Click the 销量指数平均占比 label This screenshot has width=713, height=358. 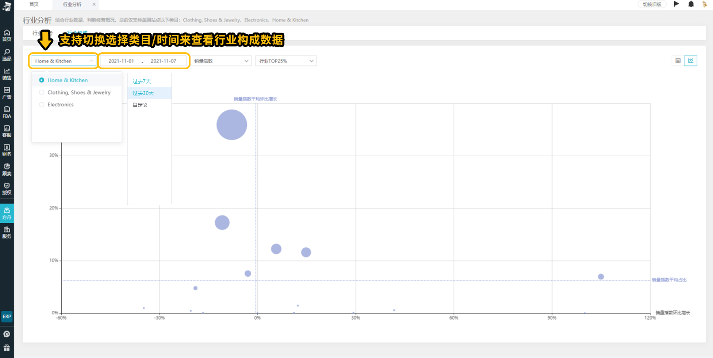pyautogui.click(x=669, y=280)
